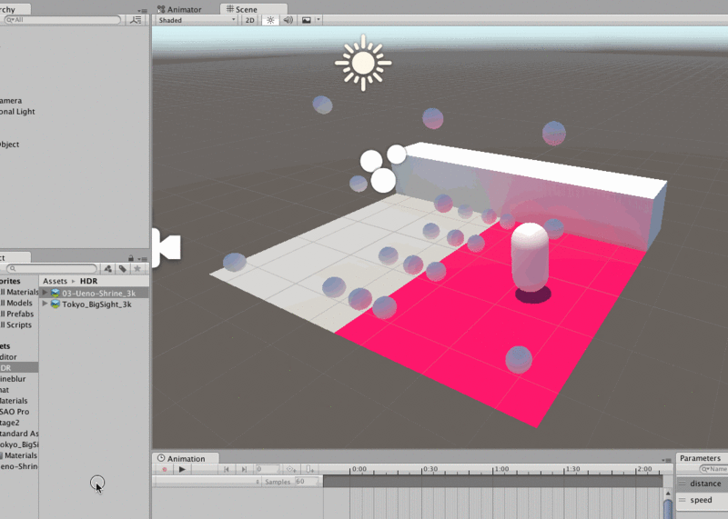Expand the Tokyo_BigSight_3k asset
728x519 pixels.
click(x=45, y=304)
